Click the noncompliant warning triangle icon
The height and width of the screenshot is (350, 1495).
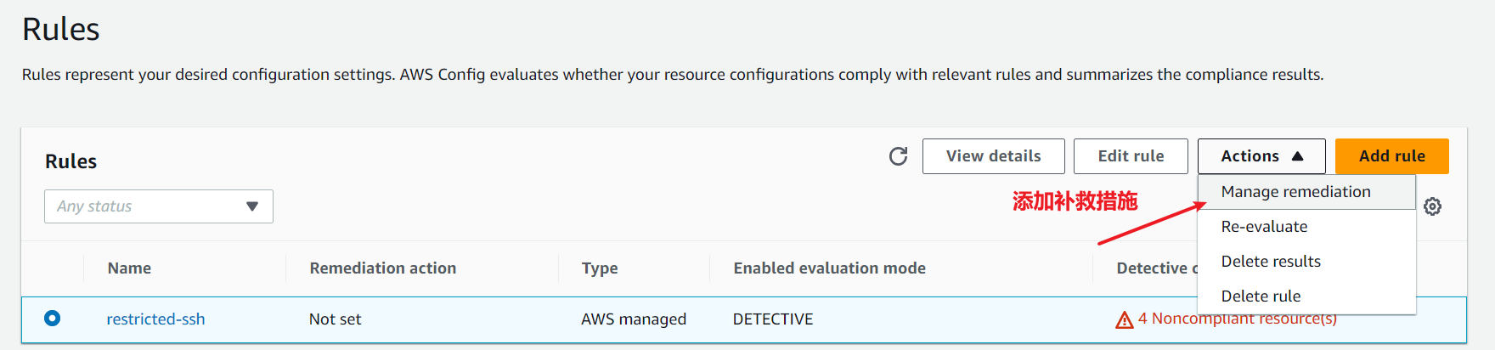click(1124, 320)
